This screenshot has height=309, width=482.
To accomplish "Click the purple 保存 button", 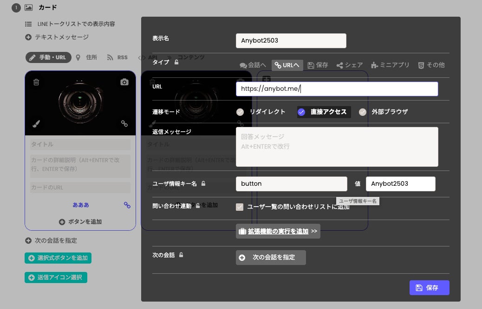I will pos(429,288).
